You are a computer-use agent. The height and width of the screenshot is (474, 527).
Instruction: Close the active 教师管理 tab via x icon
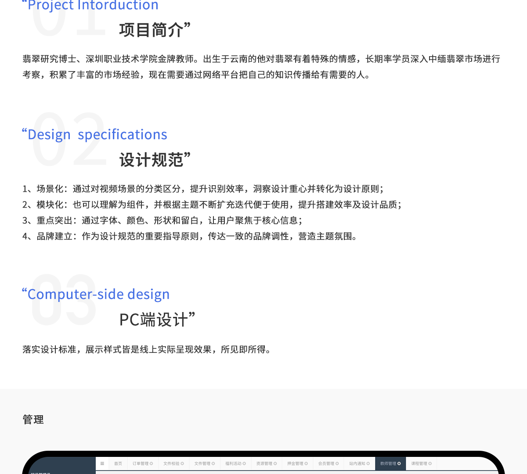[399, 463]
